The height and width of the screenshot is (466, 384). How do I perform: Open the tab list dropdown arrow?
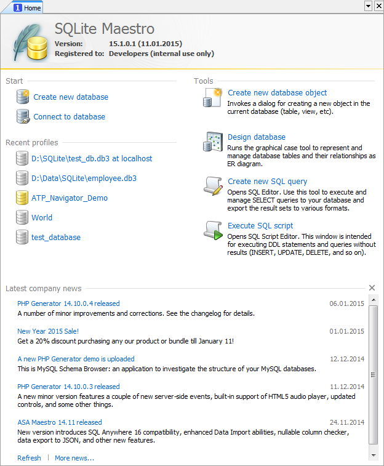[368, 6]
